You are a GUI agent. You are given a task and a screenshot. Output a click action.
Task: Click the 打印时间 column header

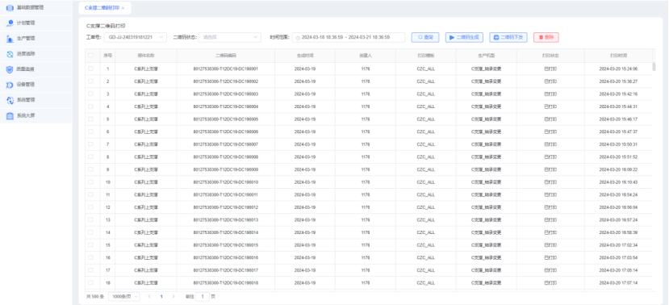[x=618, y=56]
